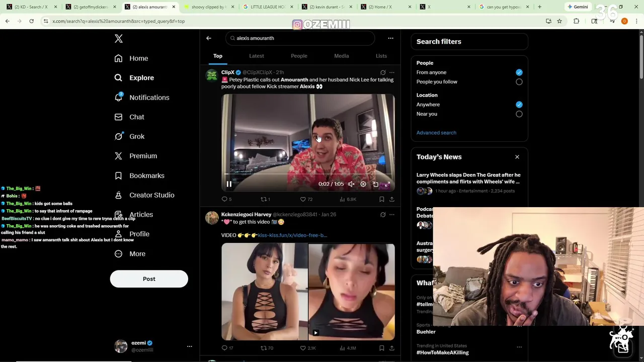Reload the browser page
This screenshot has height=362, width=644.
pyautogui.click(x=31, y=21)
